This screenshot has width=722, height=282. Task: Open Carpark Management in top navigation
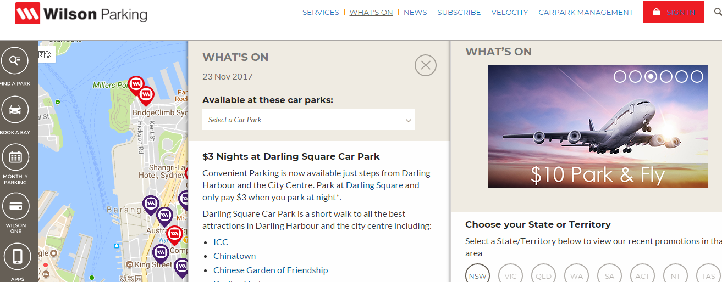(586, 12)
